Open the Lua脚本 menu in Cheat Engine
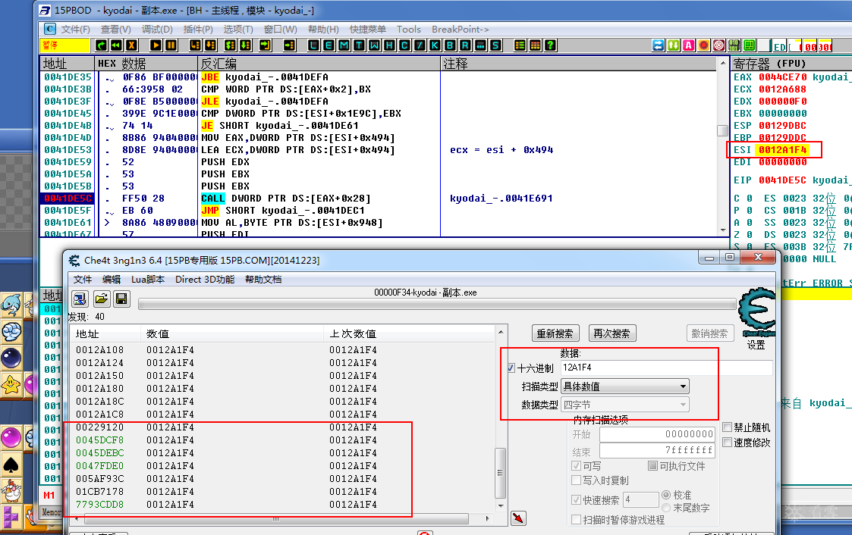The image size is (852, 535). (x=148, y=280)
